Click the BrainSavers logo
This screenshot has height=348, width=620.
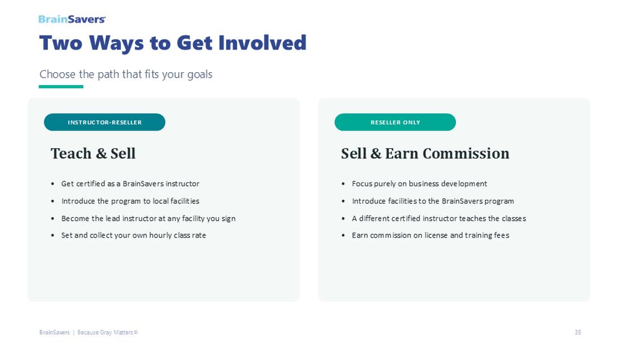[x=72, y=19]
